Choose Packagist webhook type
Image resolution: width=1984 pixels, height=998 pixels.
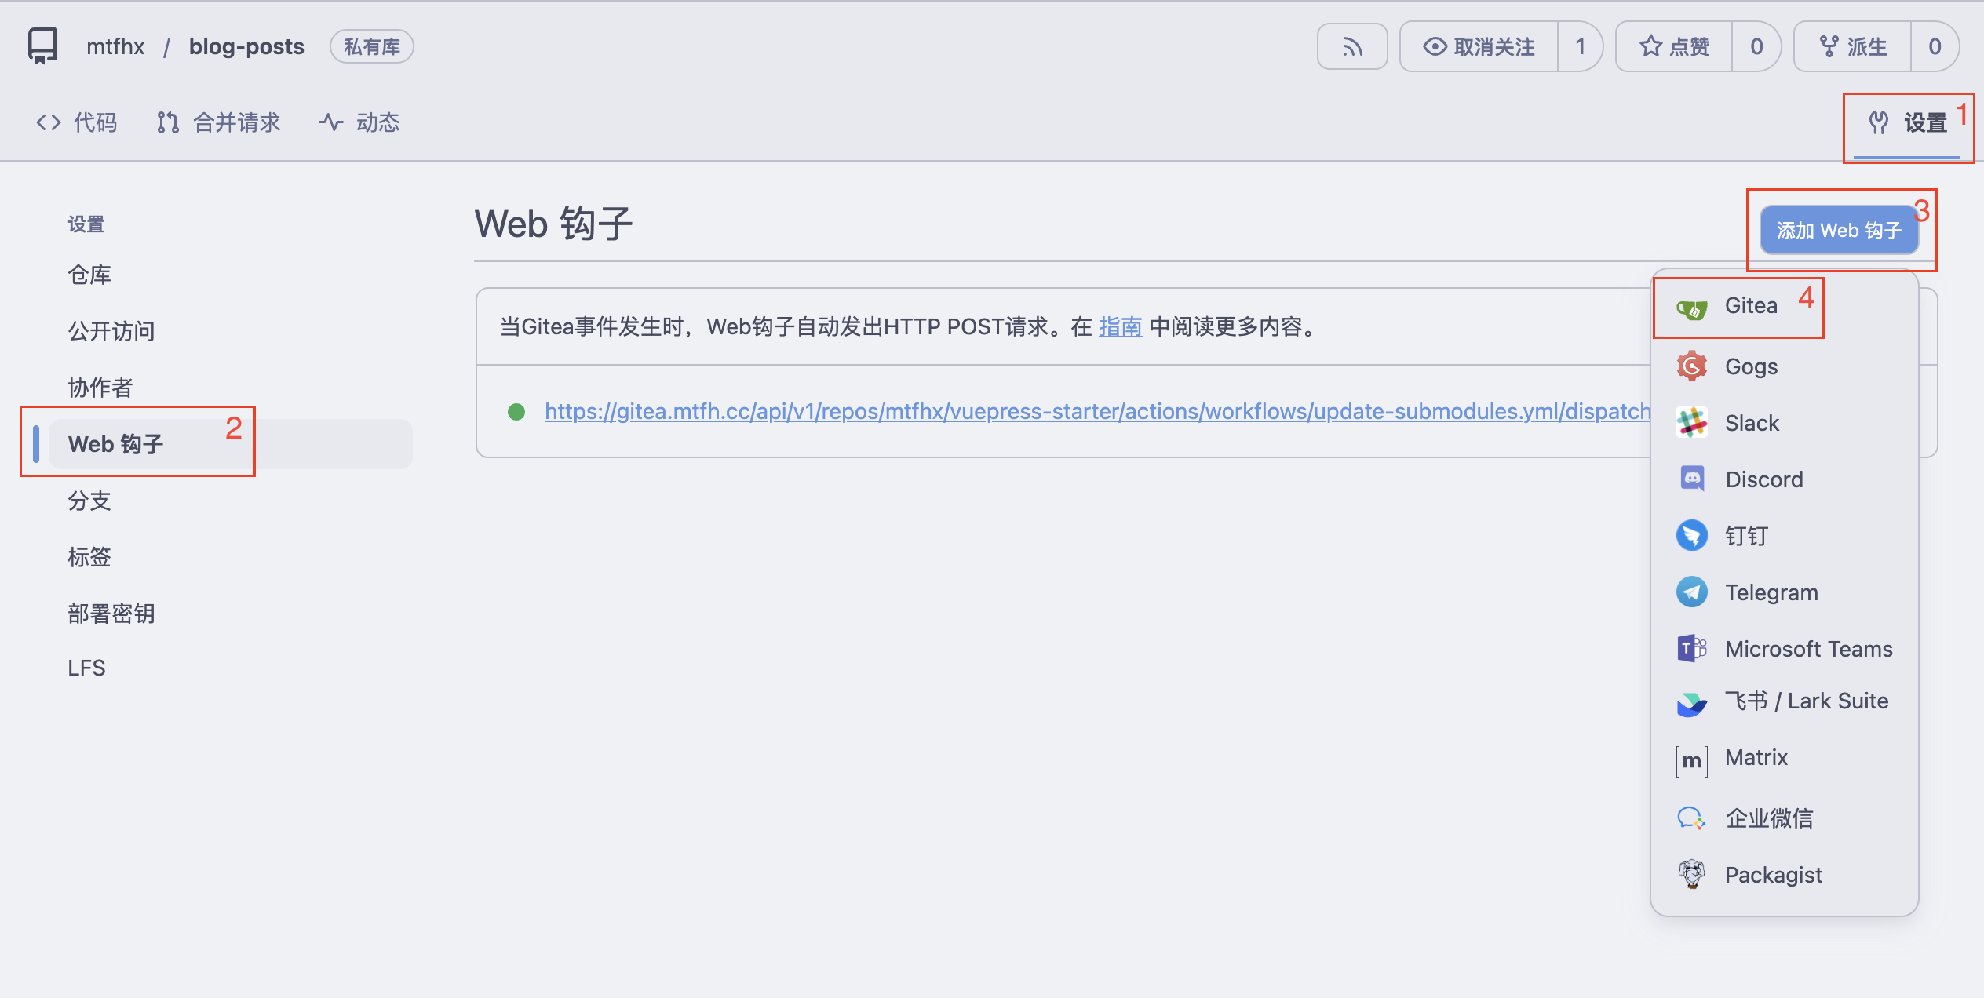tap(1773, 875)
